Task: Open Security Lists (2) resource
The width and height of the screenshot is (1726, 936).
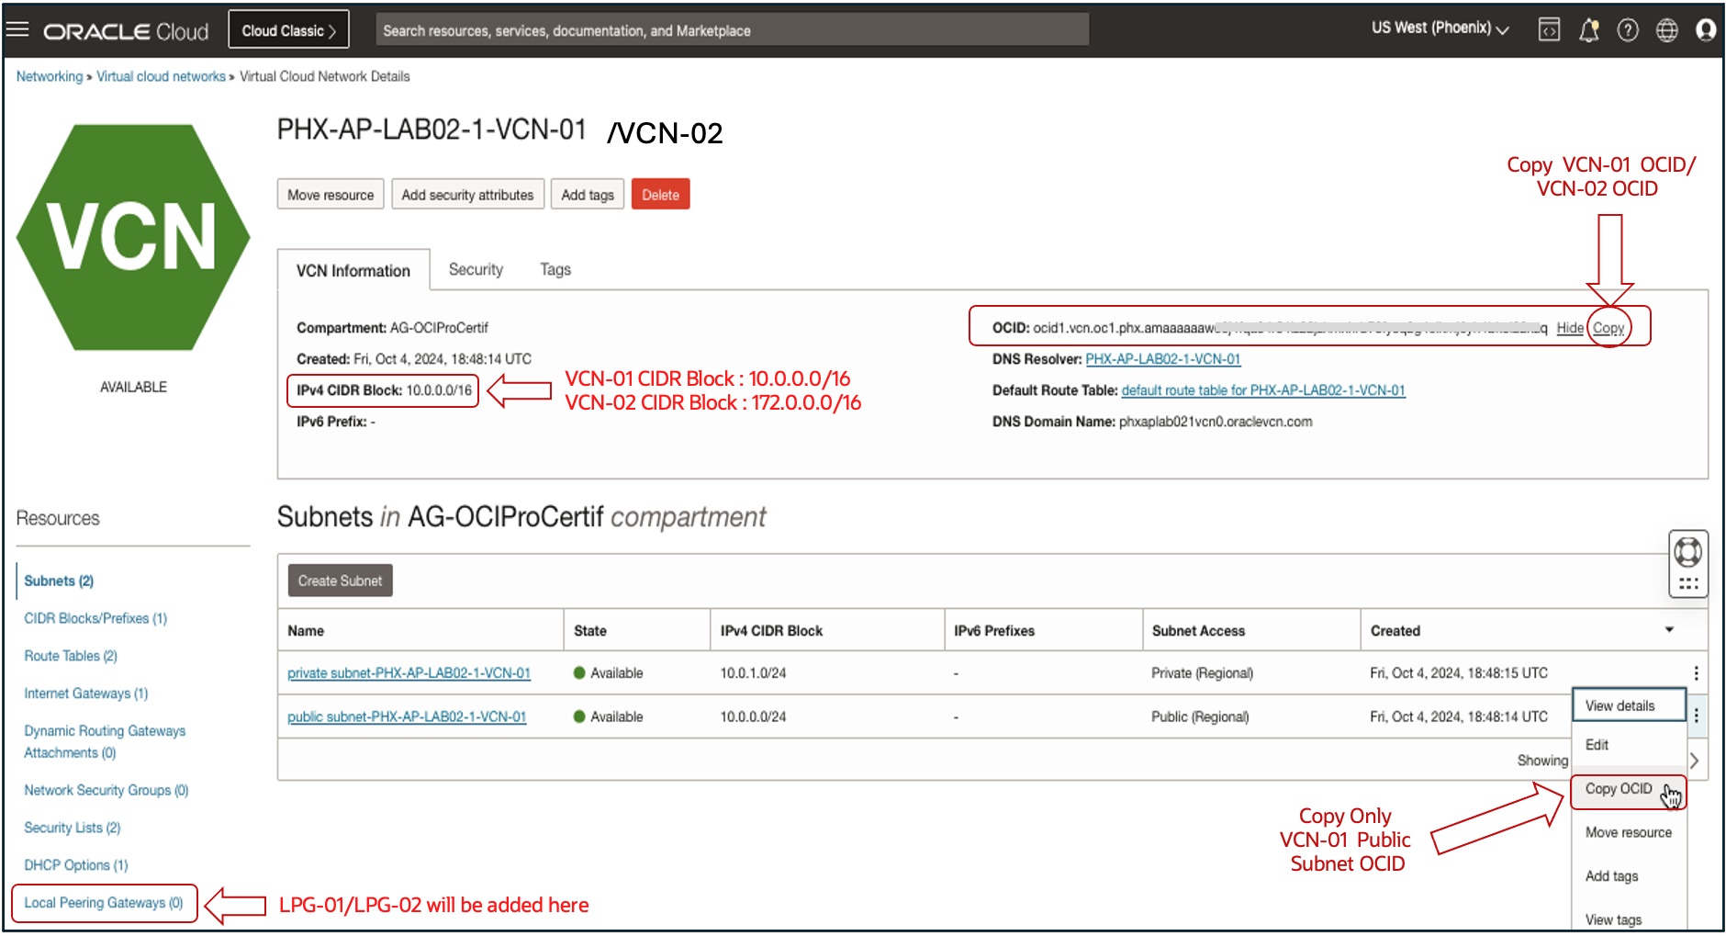Action: coord(72,828)
